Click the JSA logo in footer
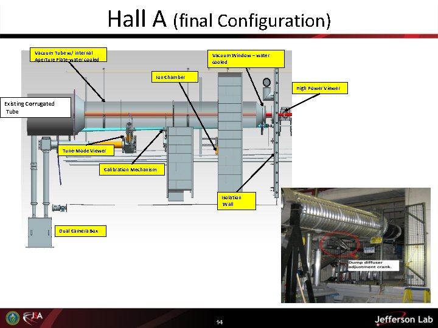The image size is (438, 328). coord(33,317)
